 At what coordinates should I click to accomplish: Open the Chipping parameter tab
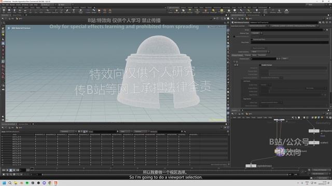click(x=247, y=55)
